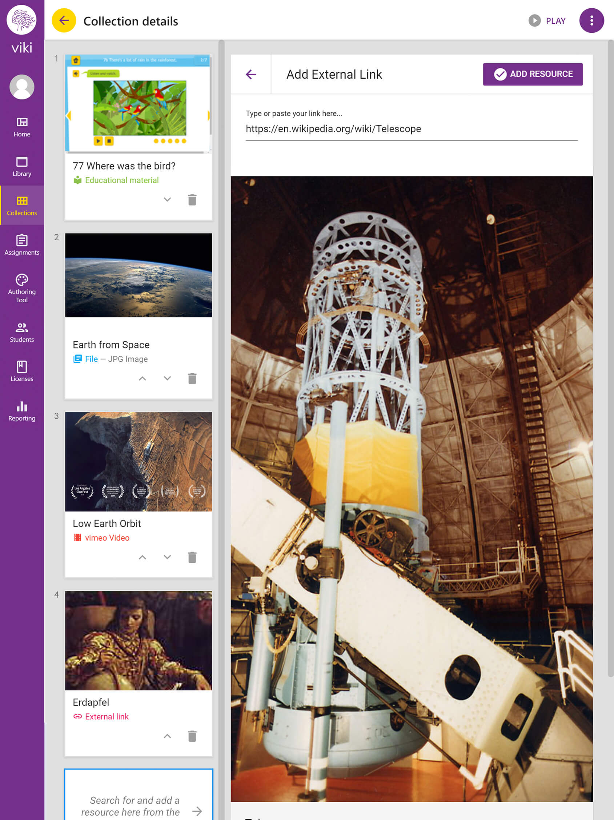Move 'Low Earth Orbit' up
Screen dimensions: 614x820
pyautogui.click(x=142, y=557)
